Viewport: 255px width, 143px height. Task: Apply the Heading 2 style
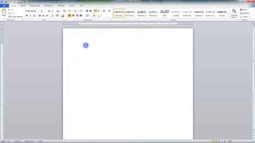pos(153,13)
